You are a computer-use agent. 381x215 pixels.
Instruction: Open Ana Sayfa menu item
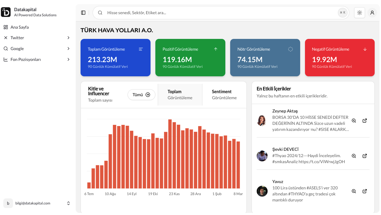pyautogui.click(x=37, y=27)
